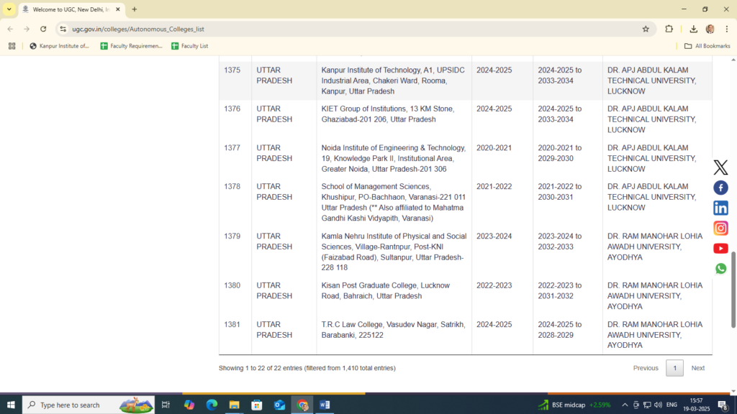Bookmark this page with the star icon
737x414 pixels.
(646, 29)
